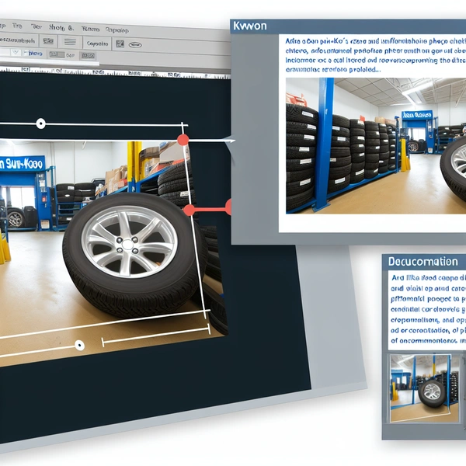Click the circular slider handle below the canvas photo
Viewport: 466px width, 466px height.
click(78, 346)
